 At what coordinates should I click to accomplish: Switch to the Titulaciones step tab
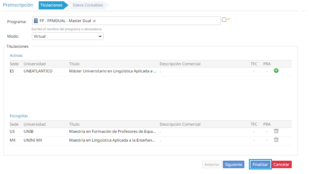point(51,5)
